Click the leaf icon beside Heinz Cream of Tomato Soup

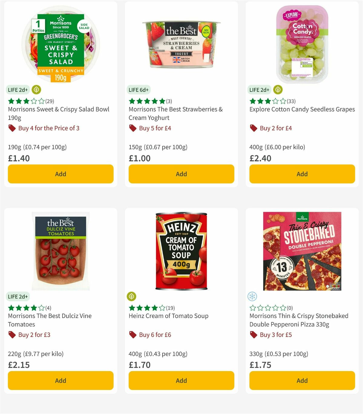tap(132, 296)
